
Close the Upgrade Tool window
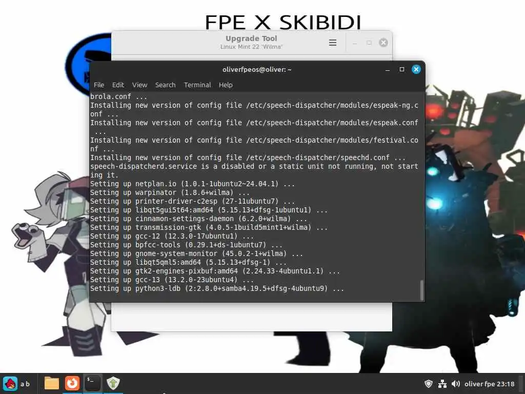pos(383,43)
